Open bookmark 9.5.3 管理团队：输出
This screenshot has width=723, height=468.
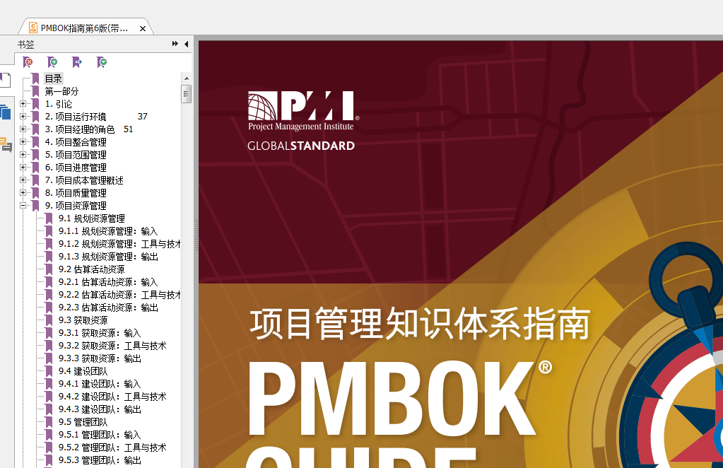[100, 460]
